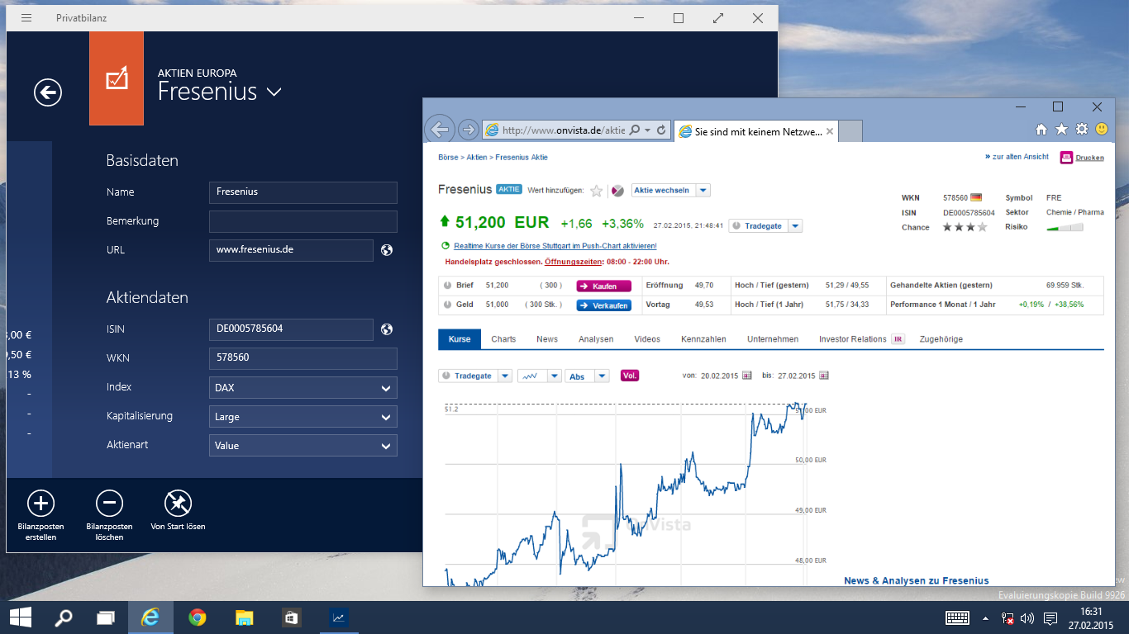Click the Drucken printer icon
This screenshot has height=634, width=1129.
tap(1066, 157)
